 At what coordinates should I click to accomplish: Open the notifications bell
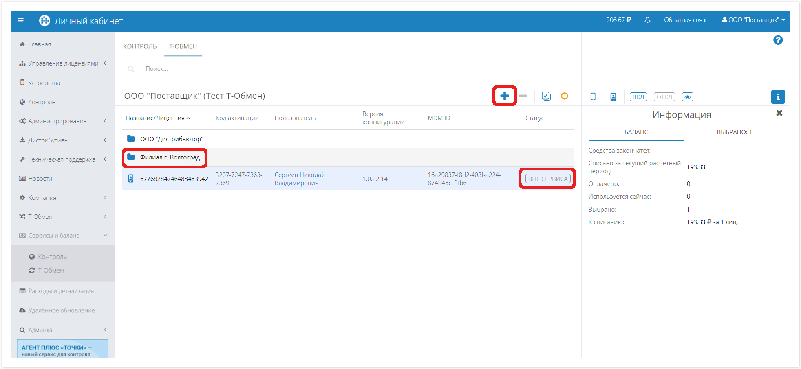(x=647, y=20)
